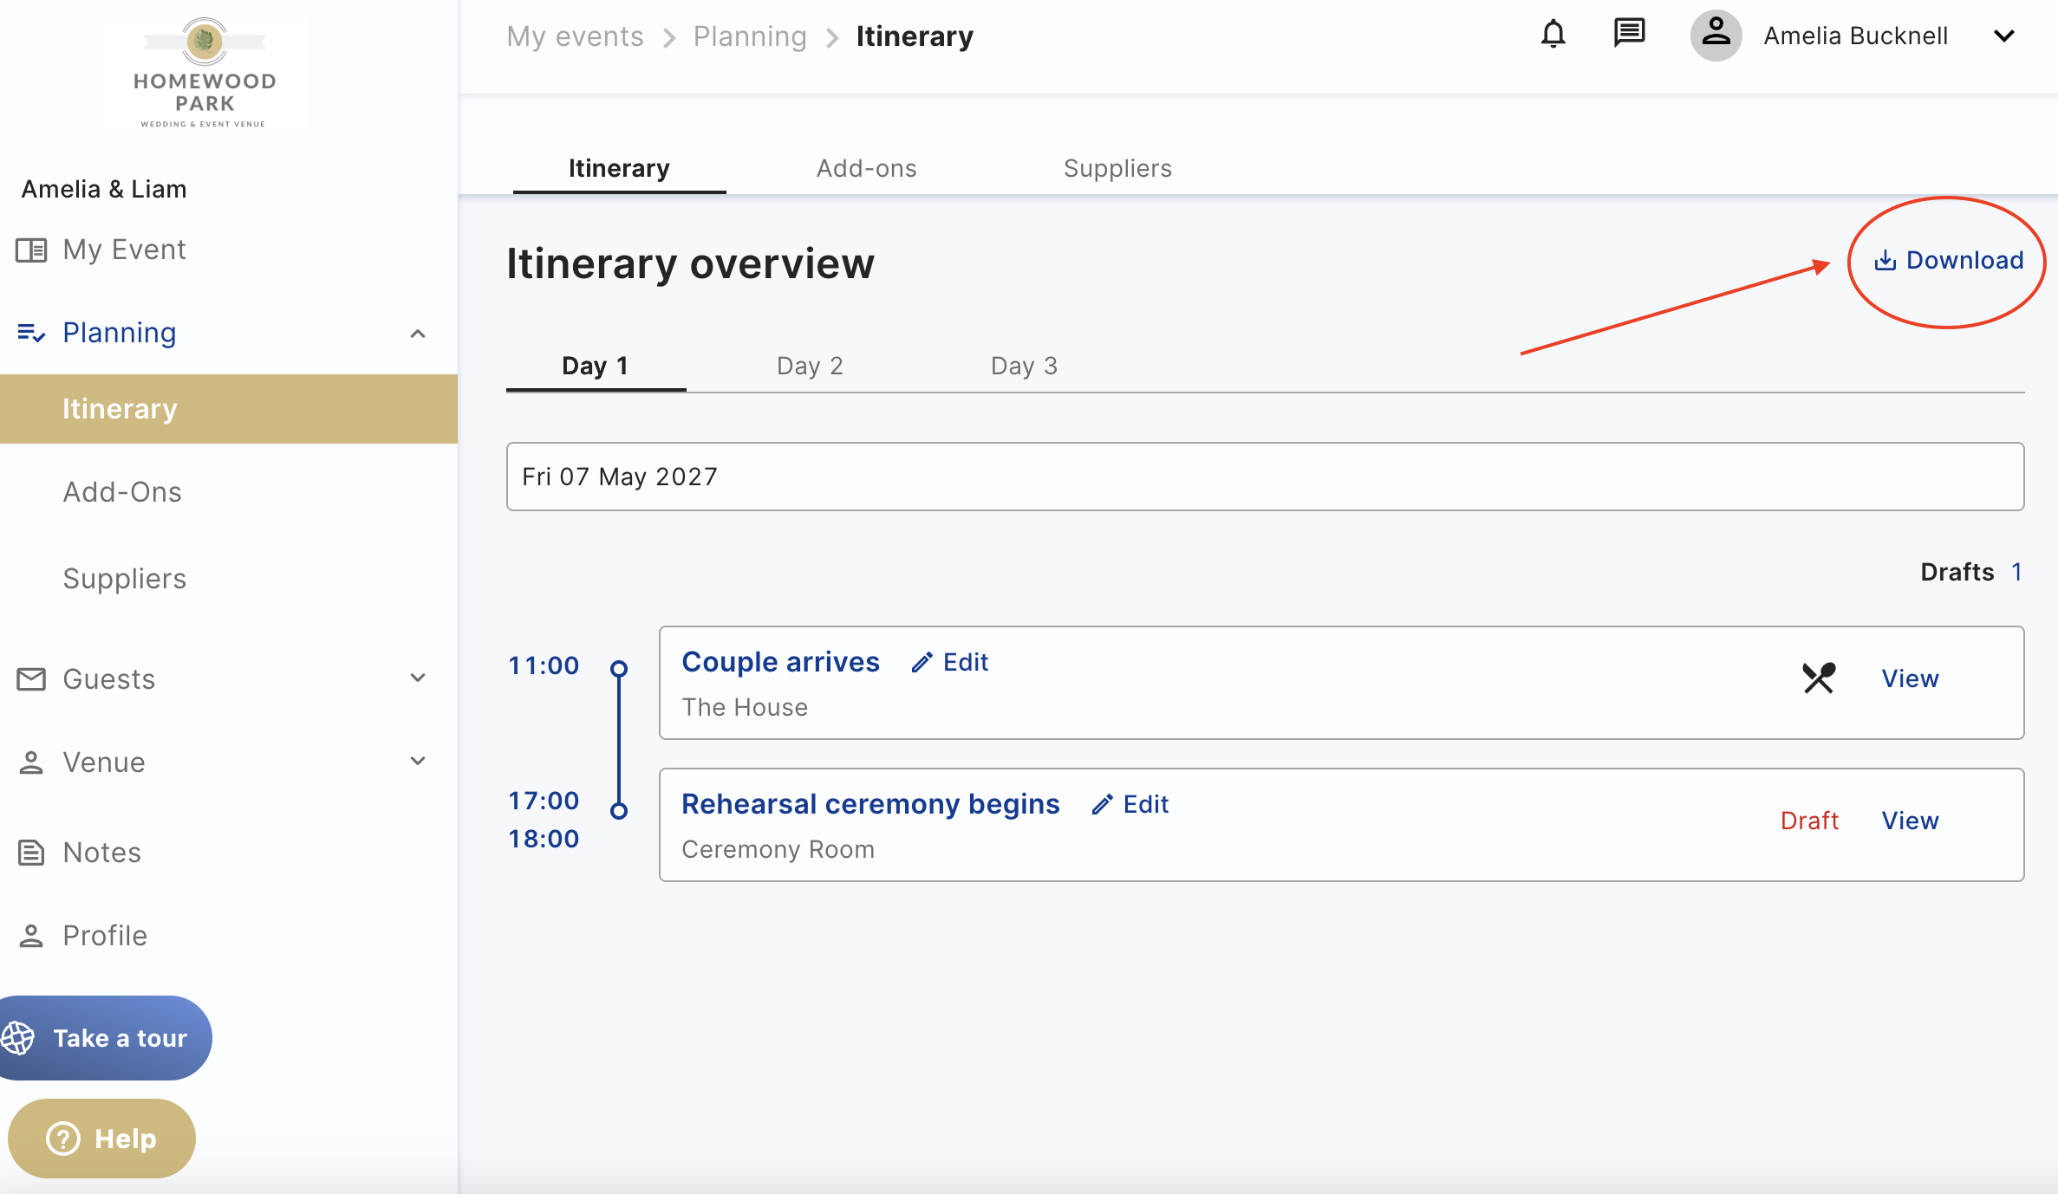Expand the Venue section chevron
The width and height of the screenshot is (2058, 1194).
pos(418,761)
